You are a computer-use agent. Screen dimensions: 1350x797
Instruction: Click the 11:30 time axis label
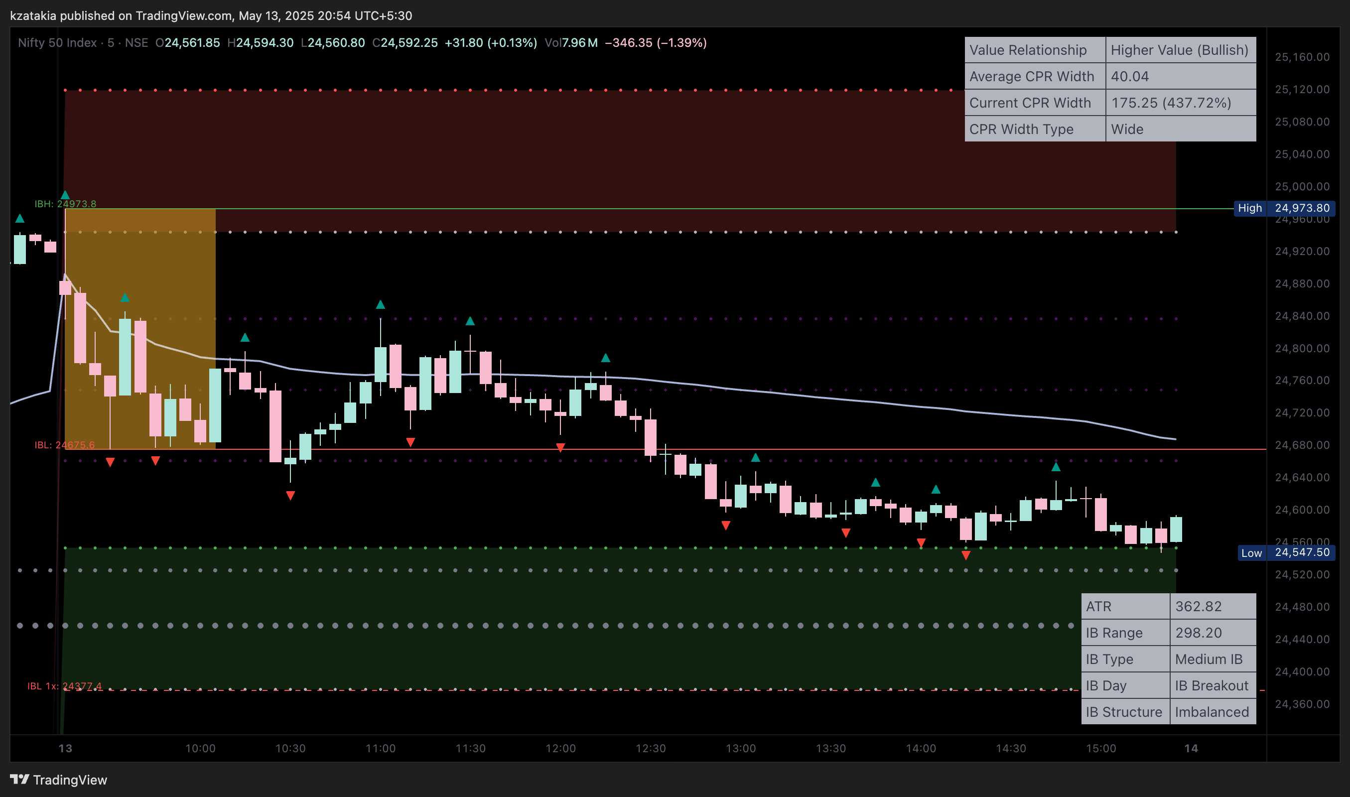click(471, 749)
